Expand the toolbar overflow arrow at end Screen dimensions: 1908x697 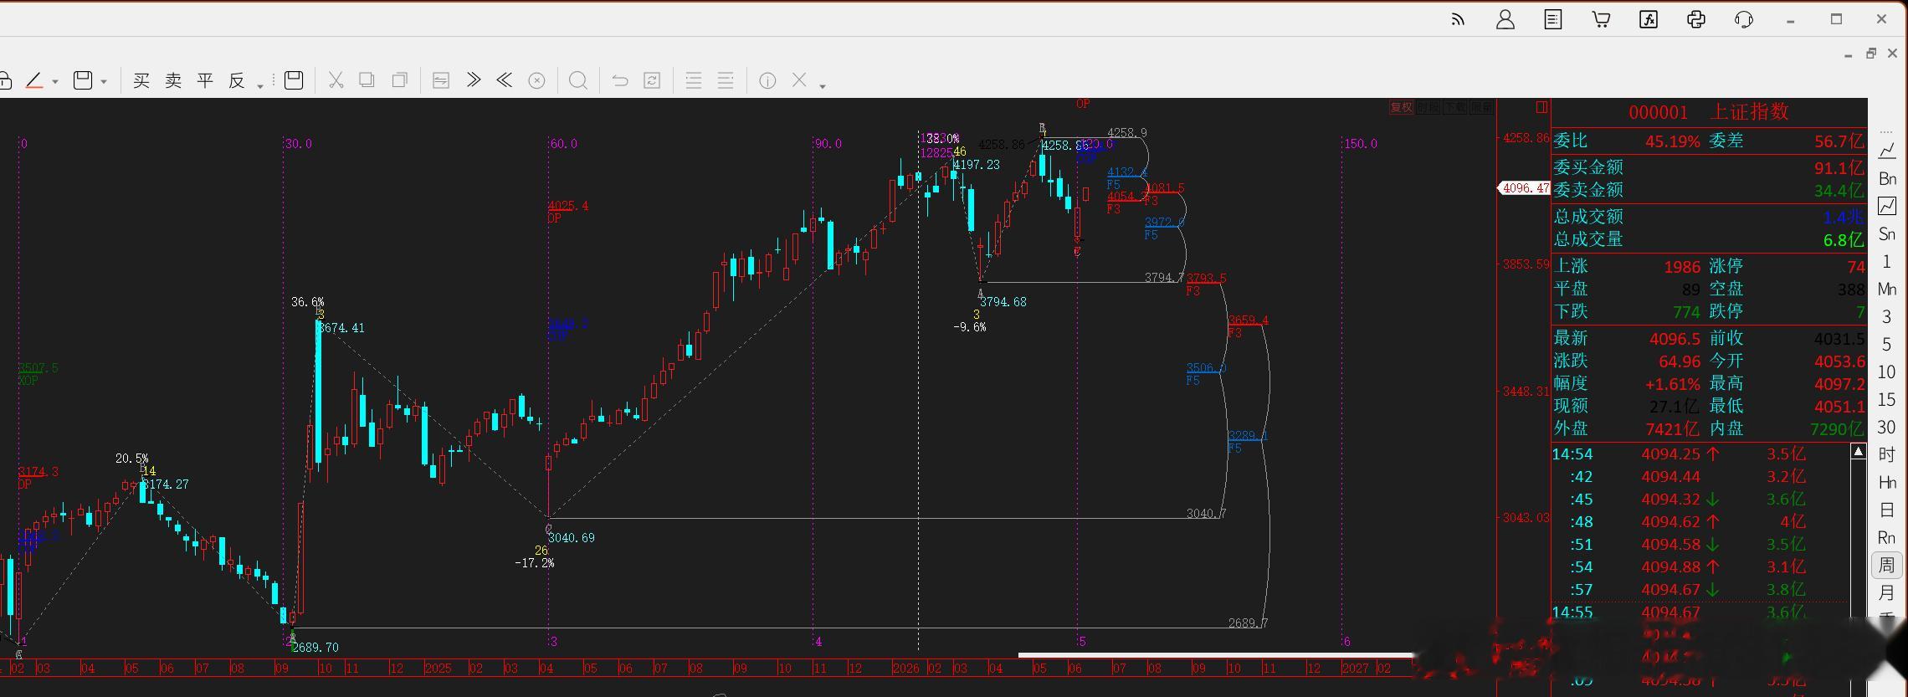822,85
